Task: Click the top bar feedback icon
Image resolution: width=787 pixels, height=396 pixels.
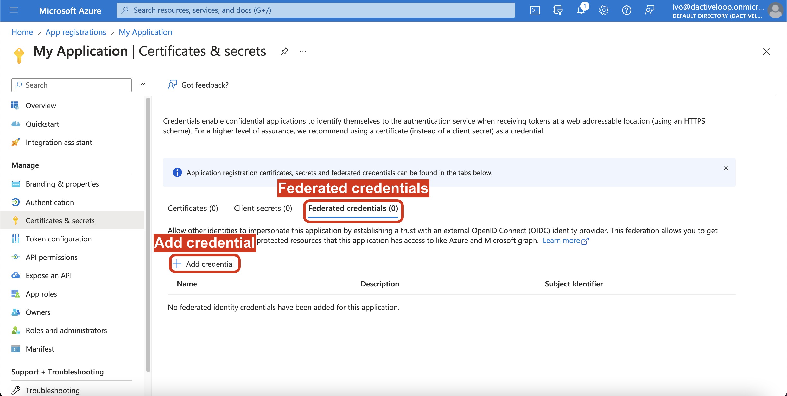Action: pyautogui.click(x=649, y=10)
